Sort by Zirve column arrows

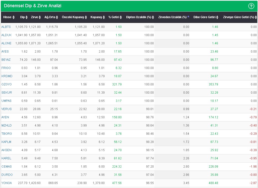click(40, 17)
